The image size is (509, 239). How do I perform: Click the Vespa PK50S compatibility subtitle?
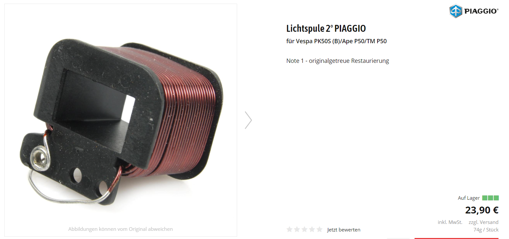click(336, 41)
